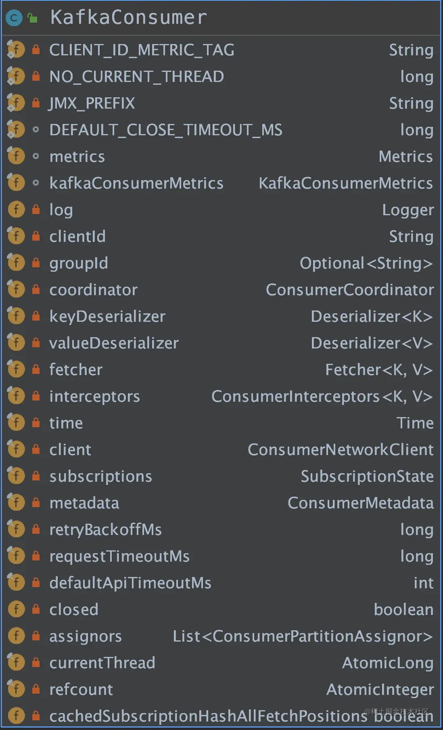Click the field icon next to closed
Viewport: 443px width, 730px height.
click(16, 609)
